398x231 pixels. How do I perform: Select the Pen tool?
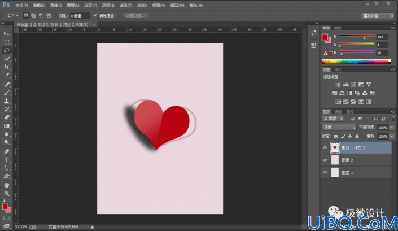[7, 151]
